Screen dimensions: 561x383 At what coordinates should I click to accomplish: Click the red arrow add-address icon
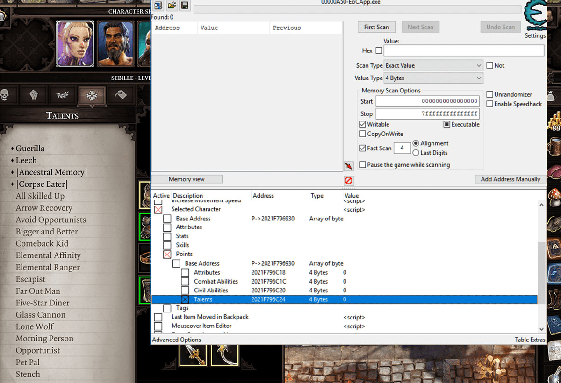point(348,166)
